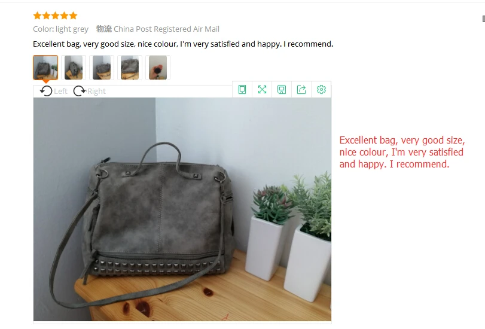Save the image using floppy disk icon
Viewport: 485px width, 329px height.
[282, 90]
